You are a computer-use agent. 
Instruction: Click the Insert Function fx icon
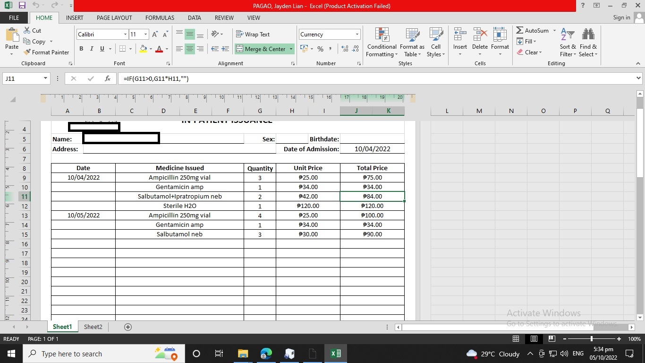click(x=108, y=78)
